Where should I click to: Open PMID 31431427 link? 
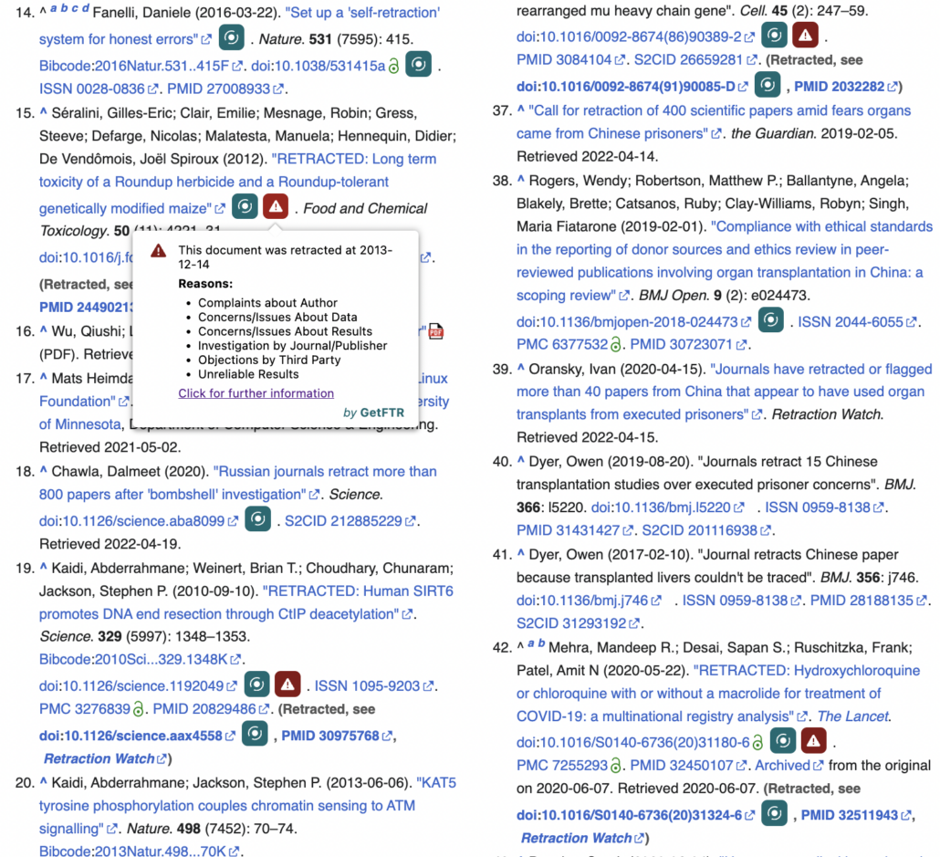(575, 531)
